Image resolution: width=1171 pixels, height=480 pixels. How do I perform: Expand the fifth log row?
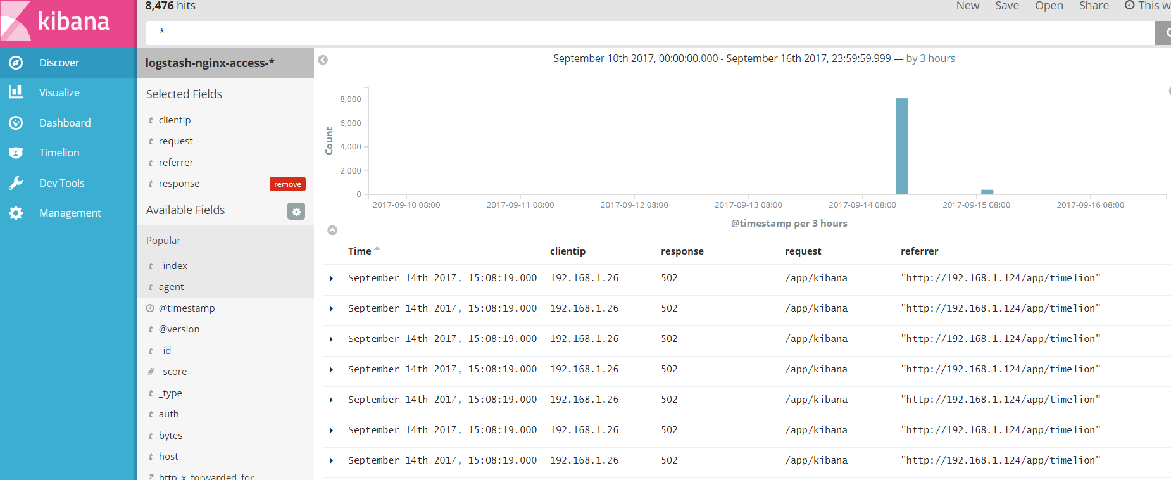click(331, 400)
